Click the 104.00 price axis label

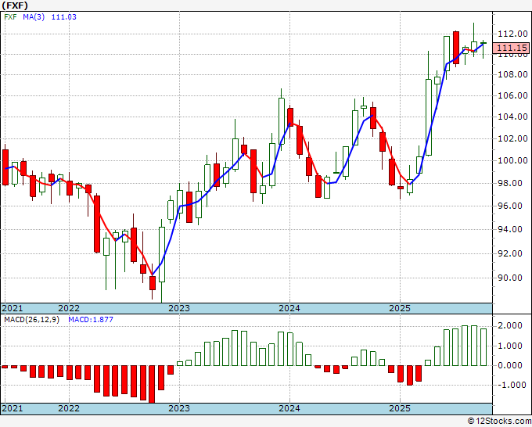(x=512, y=117)
